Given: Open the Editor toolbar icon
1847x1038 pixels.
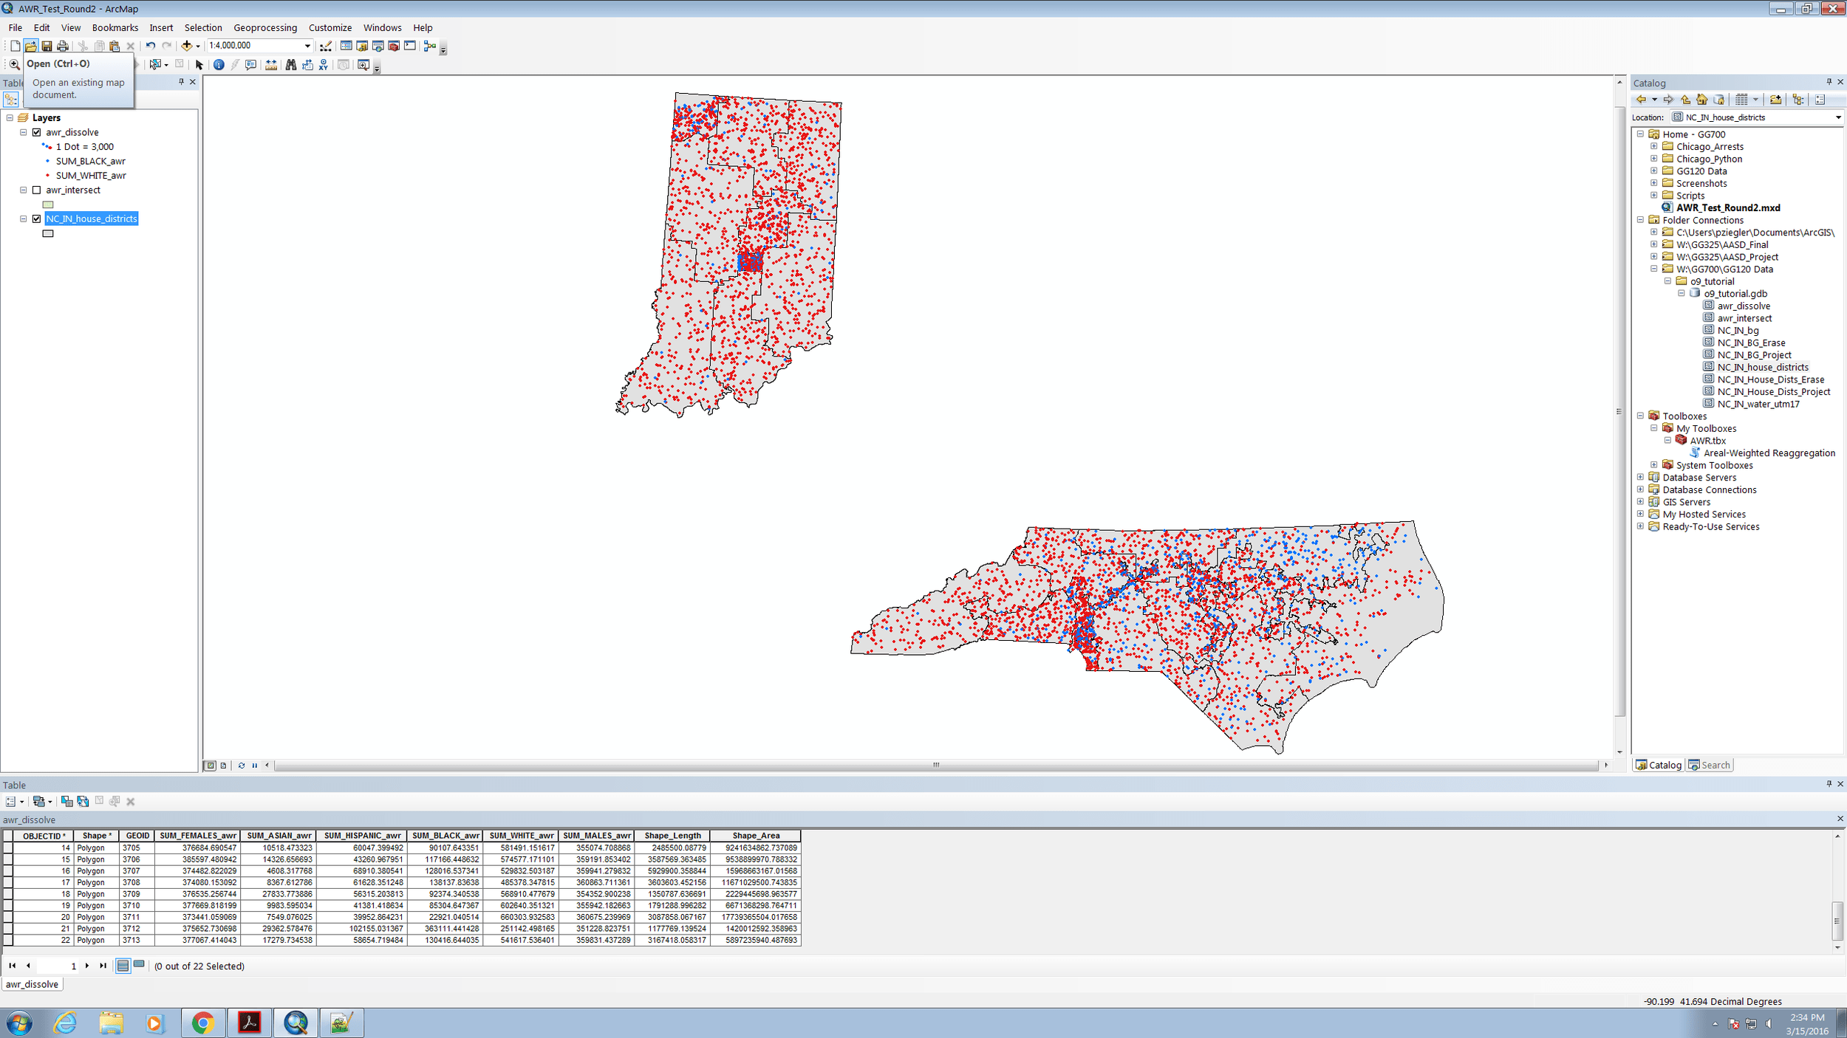Looking at the screenshot, I should [326, 46].
